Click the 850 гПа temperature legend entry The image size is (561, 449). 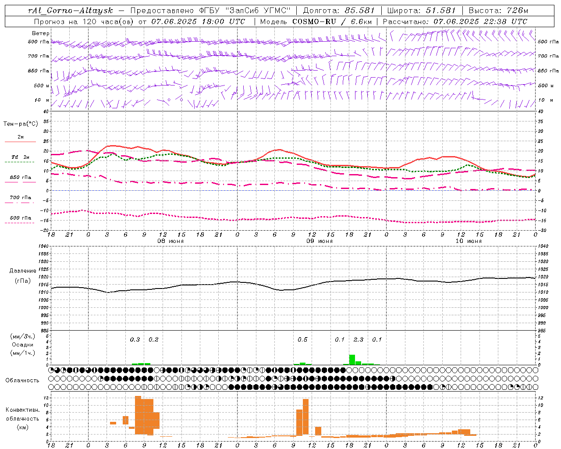(21, 178)
